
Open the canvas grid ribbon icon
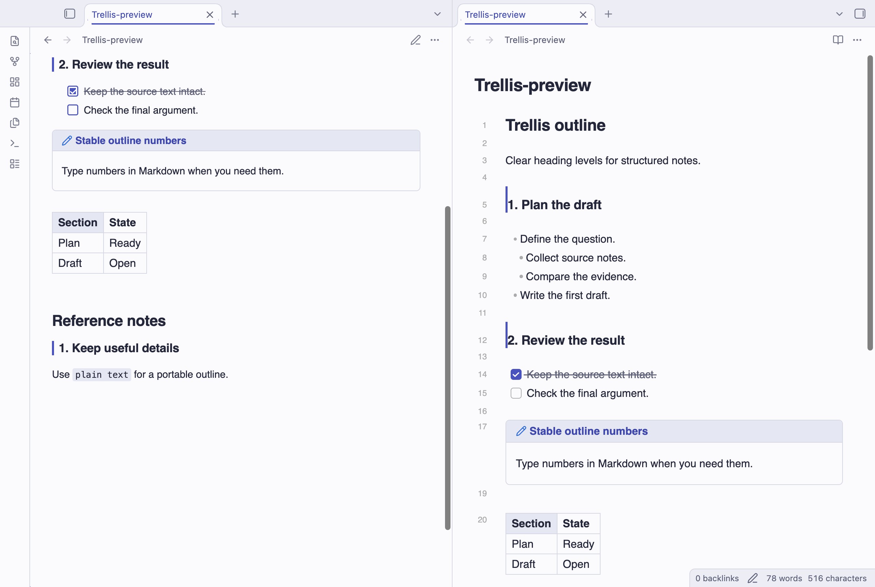pyautogui.click(x=15, y=82)
